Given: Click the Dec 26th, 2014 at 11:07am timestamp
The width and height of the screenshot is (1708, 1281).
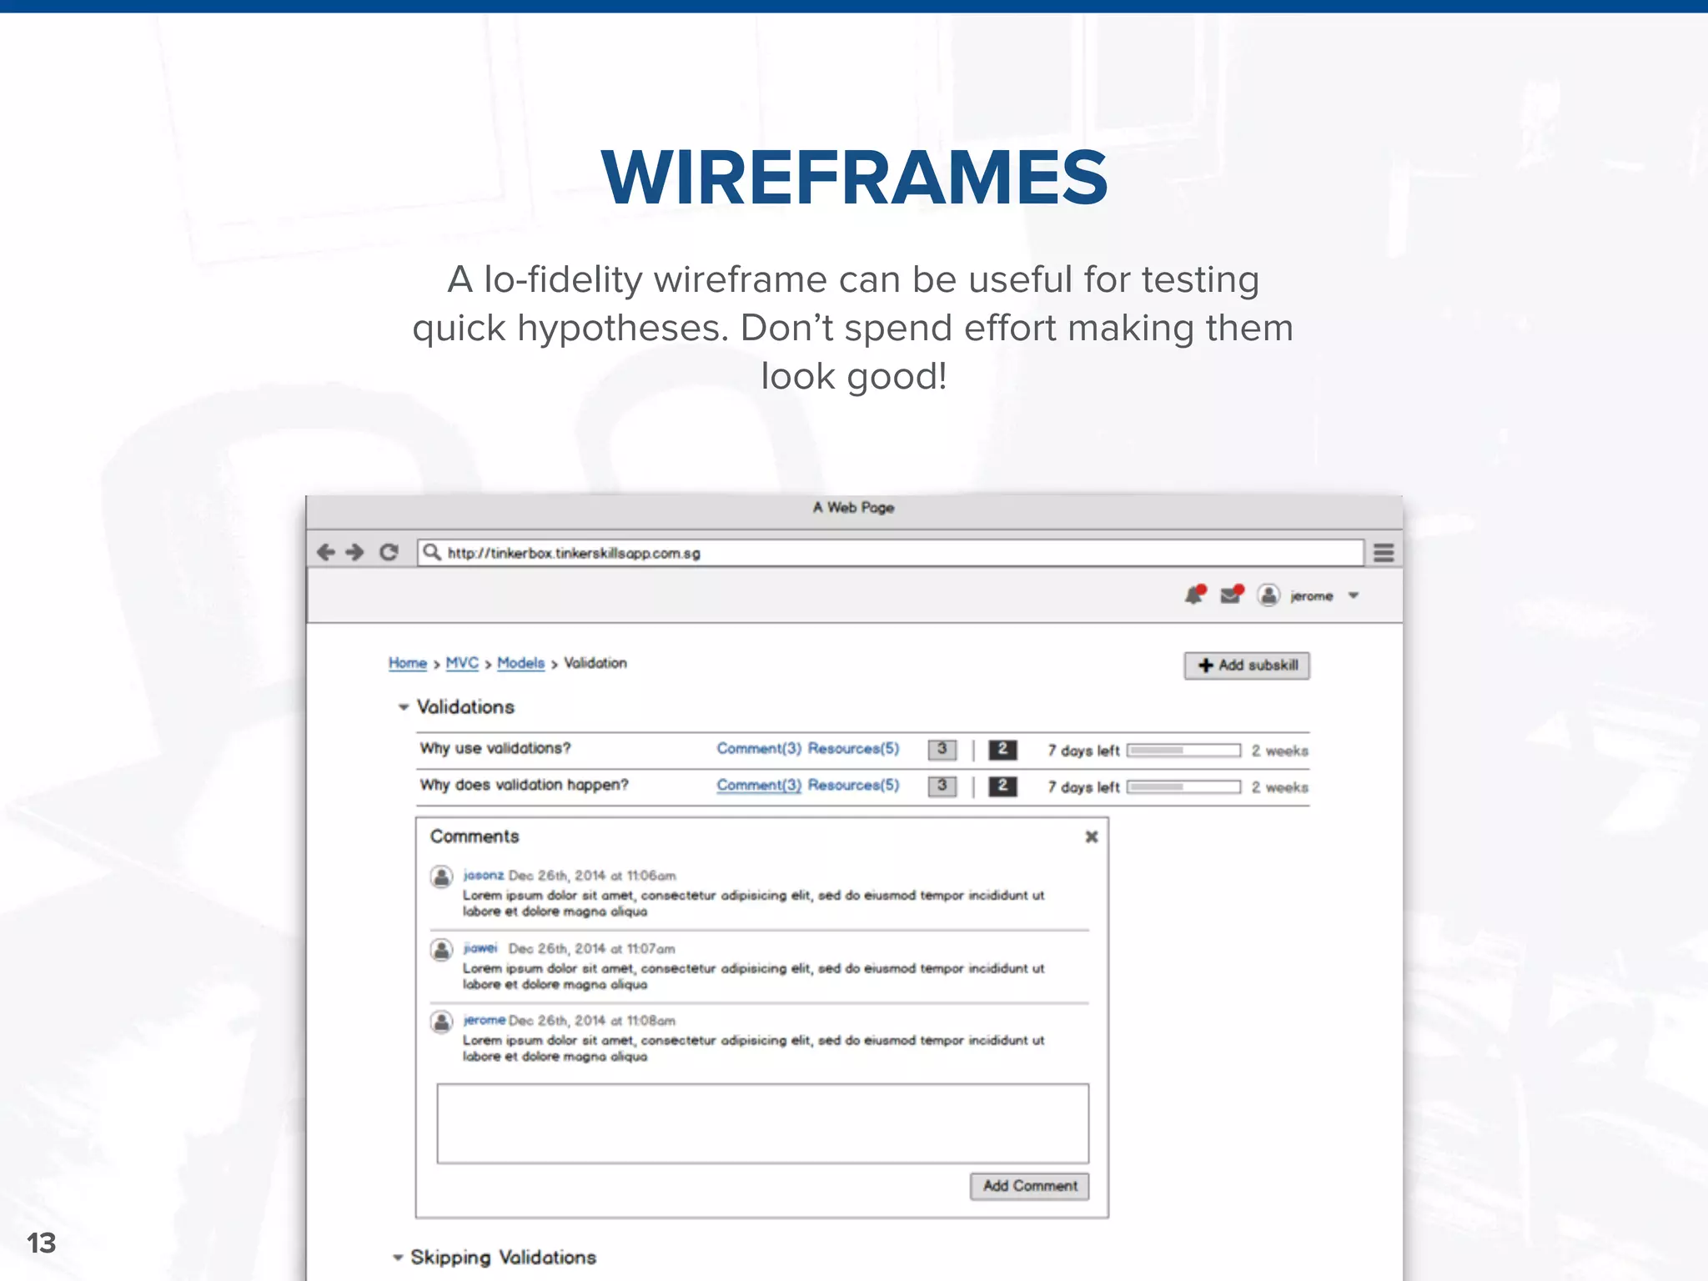Looking at the screenshot, I should (x=592, y=949).
